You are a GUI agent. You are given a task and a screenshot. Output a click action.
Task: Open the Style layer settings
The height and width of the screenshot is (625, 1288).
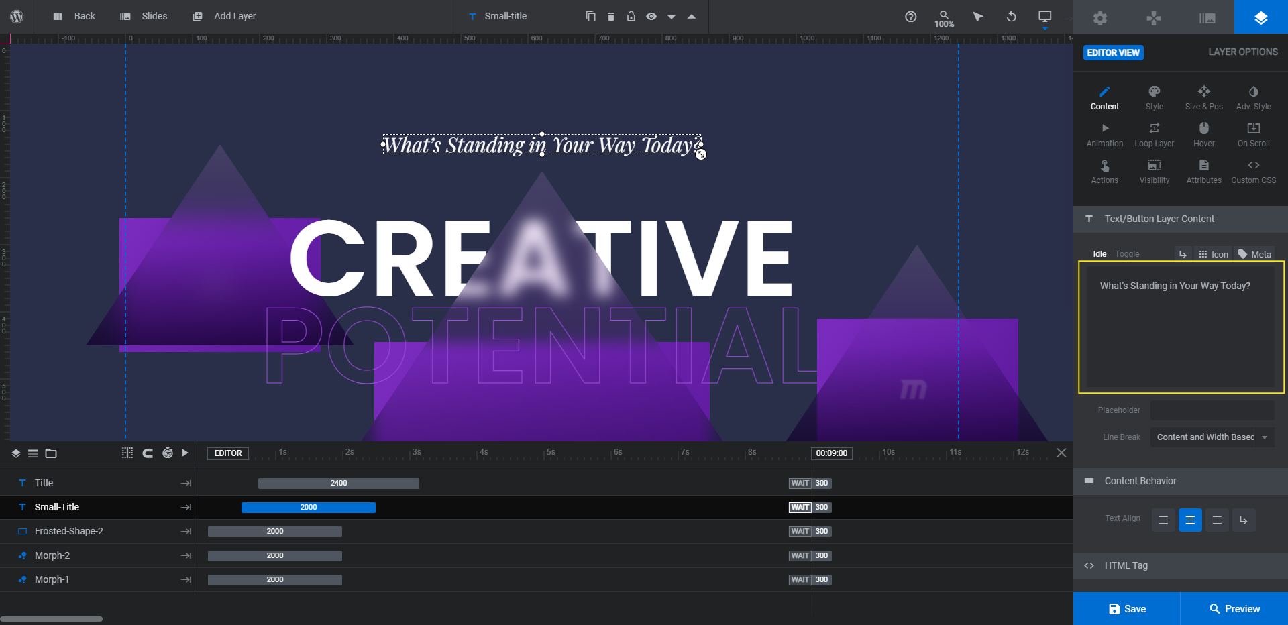(1155, 98)
